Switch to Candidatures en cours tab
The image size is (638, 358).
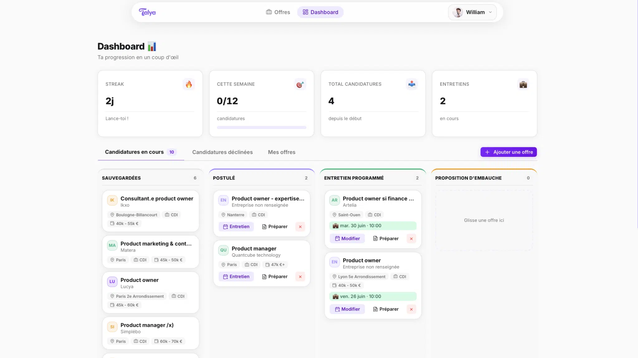click(x=141, y=152)
